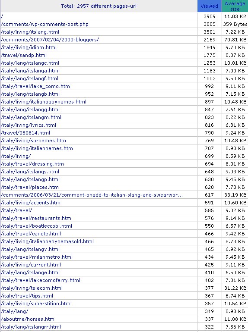Open /italy/living/lyrics.html link

[29, 125]
